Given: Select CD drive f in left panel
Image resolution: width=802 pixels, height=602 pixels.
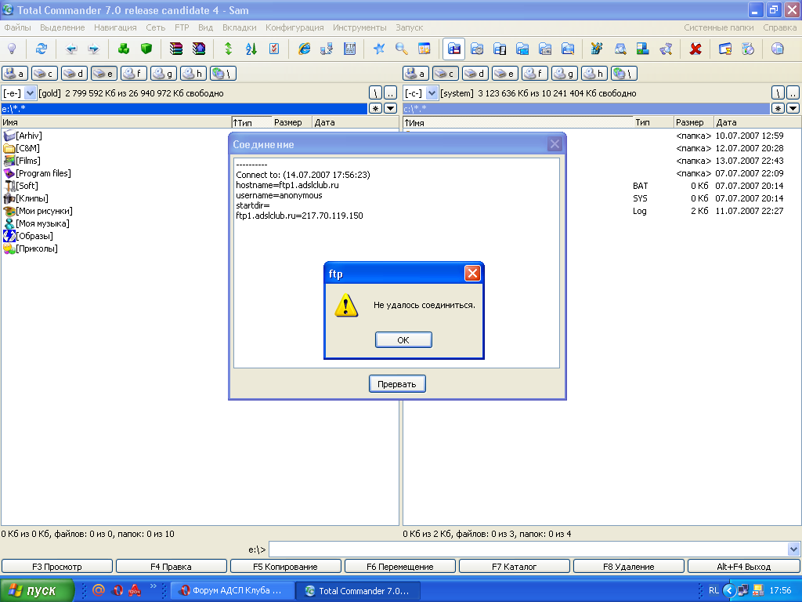Looking at the screenshot, I should (134, 74).
